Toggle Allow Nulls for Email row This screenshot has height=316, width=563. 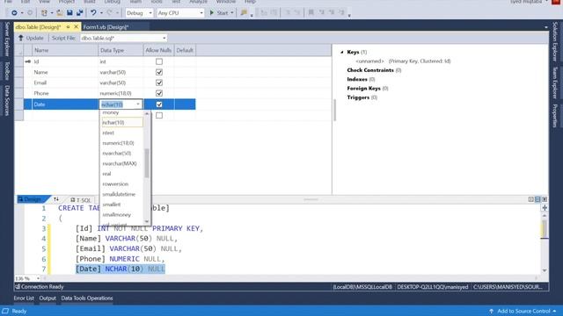click(x=159, y=83)
